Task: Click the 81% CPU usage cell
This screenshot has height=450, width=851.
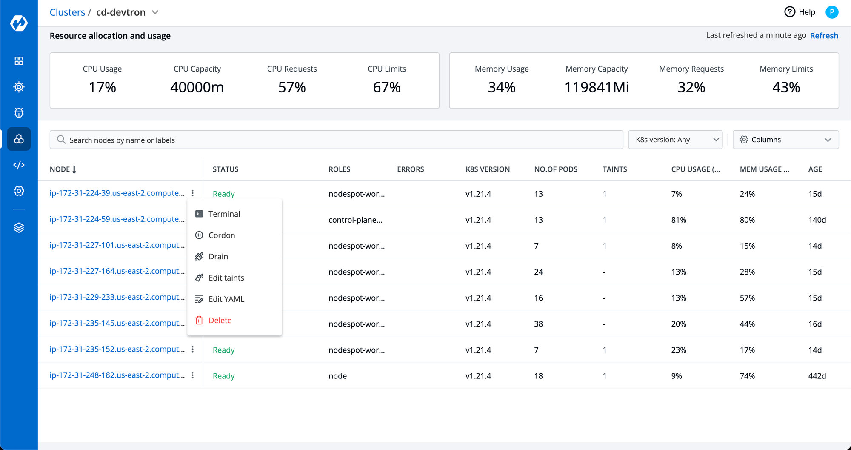Action: pos(679,220)
